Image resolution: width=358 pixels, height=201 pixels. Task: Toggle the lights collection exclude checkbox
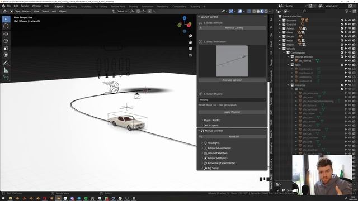342,65
